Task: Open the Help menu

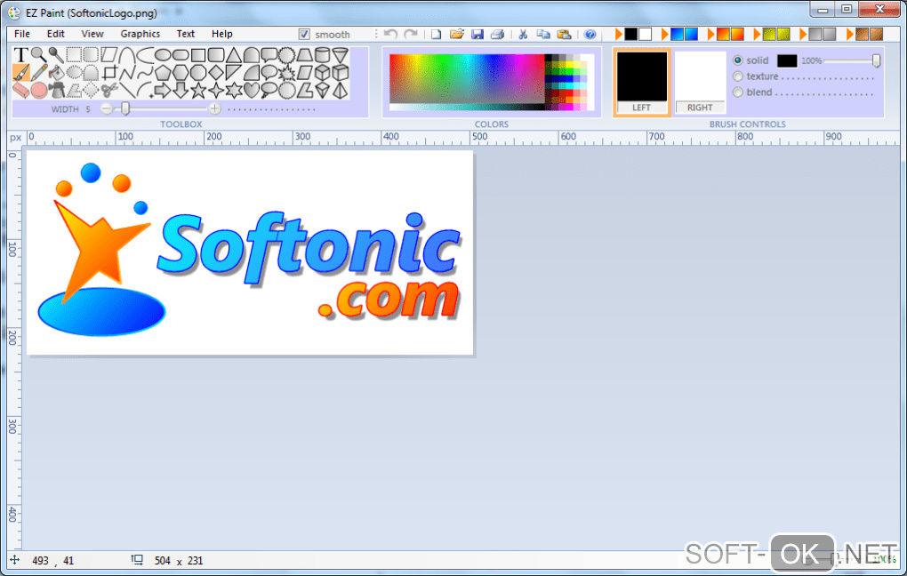Action: click(222, 34)
